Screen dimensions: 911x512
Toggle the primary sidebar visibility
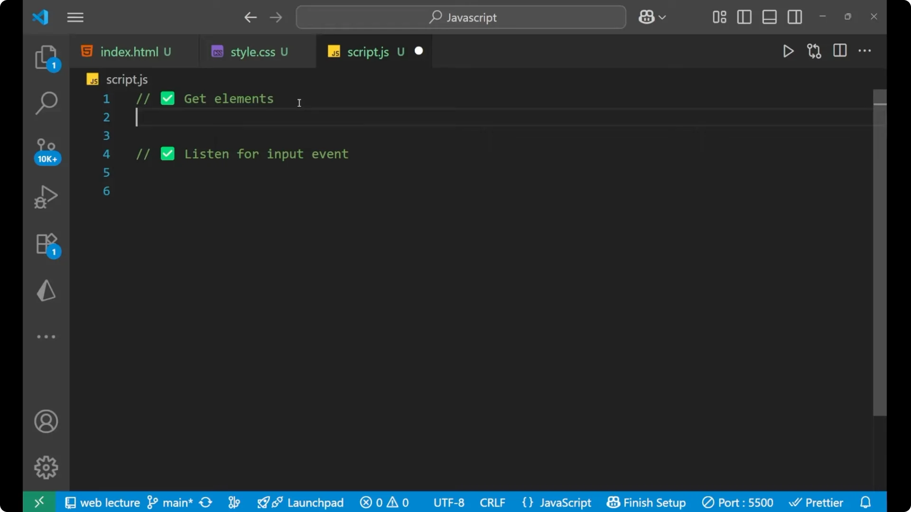pos(744,17)
